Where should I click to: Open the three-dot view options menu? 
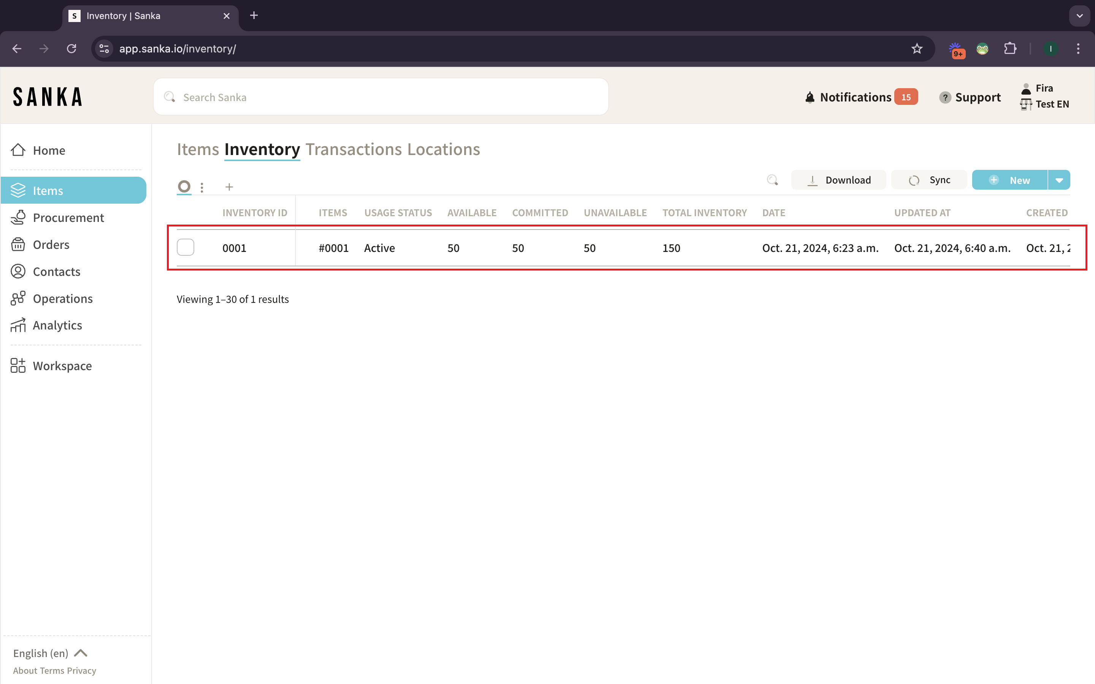(x=202, y=187)
